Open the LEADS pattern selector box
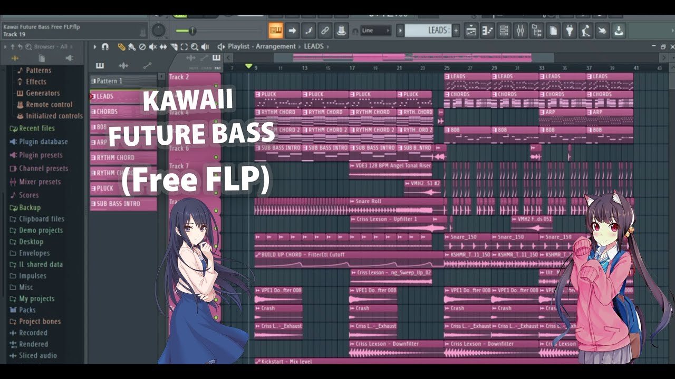The height and width of the screenshot is (379, 675). [428, 31]
